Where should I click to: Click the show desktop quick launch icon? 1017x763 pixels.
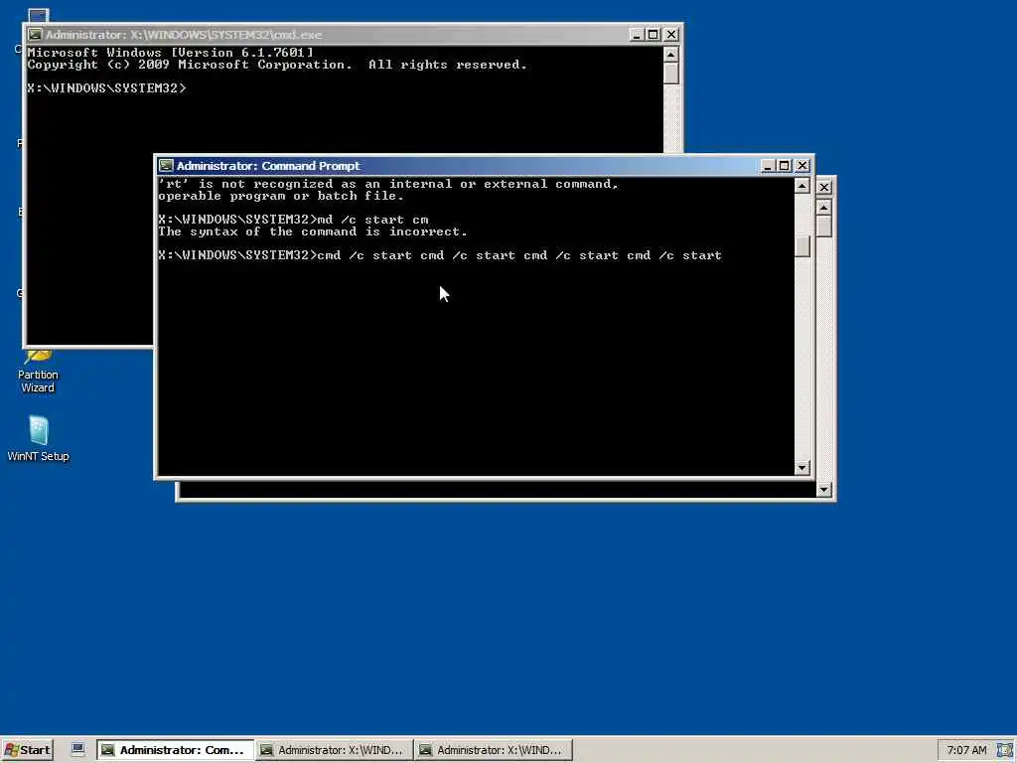(77, 749)
